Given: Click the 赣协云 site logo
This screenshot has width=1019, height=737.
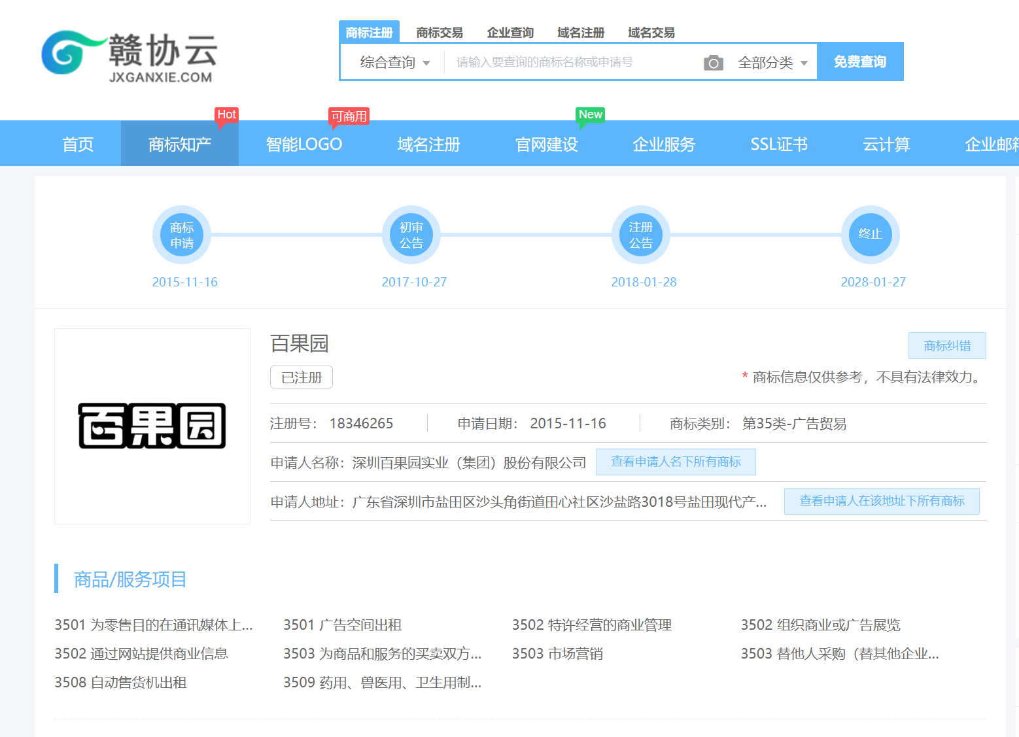Looking at the screenshot, I should click(x=130, y=56).
